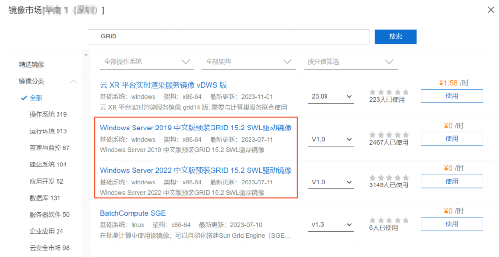Select 运行环境 913 category
Screen dimensions: 499x257
tap(48, 131)
